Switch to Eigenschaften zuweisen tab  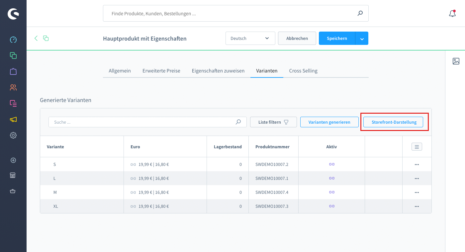point(218,71)
